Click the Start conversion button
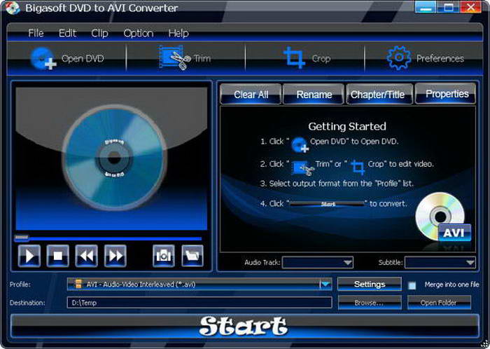The width and height of the screenshot is (490, 349). pos(244,326)
